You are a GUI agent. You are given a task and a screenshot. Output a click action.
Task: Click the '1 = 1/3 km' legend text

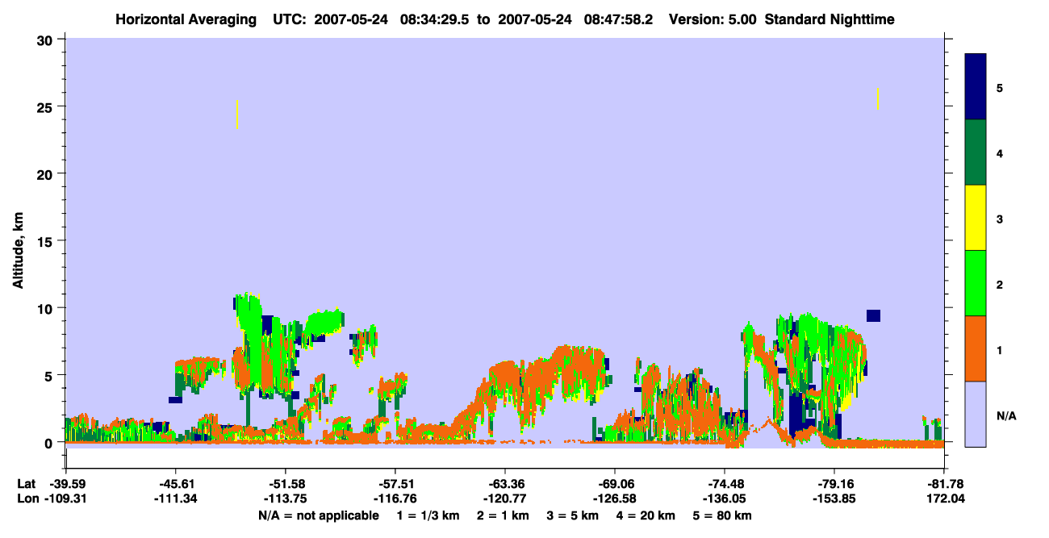(x=428, y=515)
